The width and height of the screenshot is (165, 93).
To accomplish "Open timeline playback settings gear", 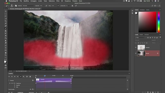I will click(23, 76).
